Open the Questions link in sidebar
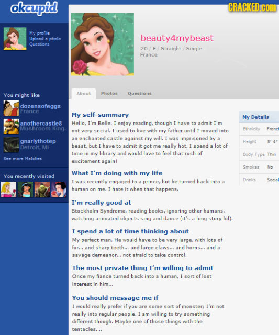Screen dimensions: 279x335 [x=39, y=44]
